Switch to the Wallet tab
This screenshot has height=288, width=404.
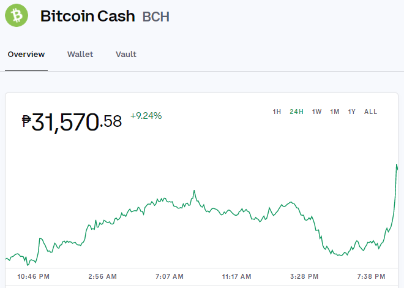pos(80,55)
